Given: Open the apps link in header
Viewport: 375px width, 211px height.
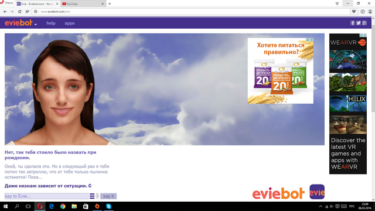Looking at the screenshot, I should (x=69, y=23).
